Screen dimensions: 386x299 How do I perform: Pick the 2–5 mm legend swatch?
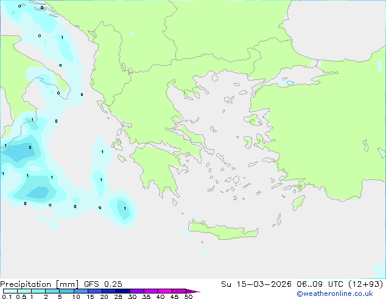coord(52,291)
